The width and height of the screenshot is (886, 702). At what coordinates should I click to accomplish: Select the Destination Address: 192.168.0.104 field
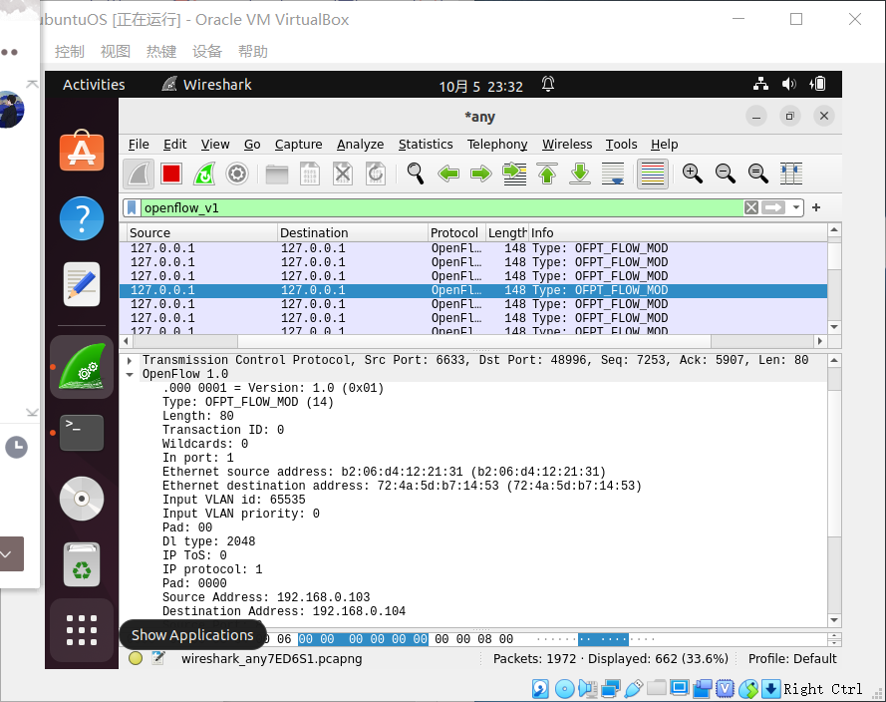284,611
